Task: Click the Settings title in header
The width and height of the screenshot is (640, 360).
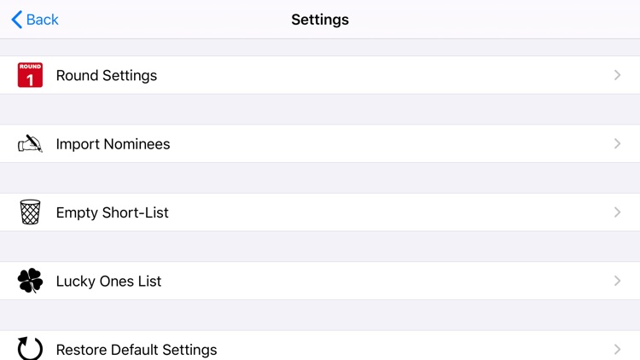Action: click(x=320, y=20)
